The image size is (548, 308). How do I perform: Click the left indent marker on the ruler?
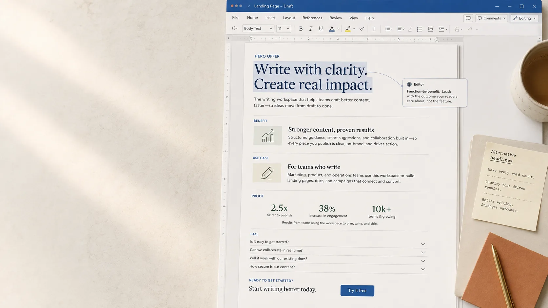coord(251,39)
